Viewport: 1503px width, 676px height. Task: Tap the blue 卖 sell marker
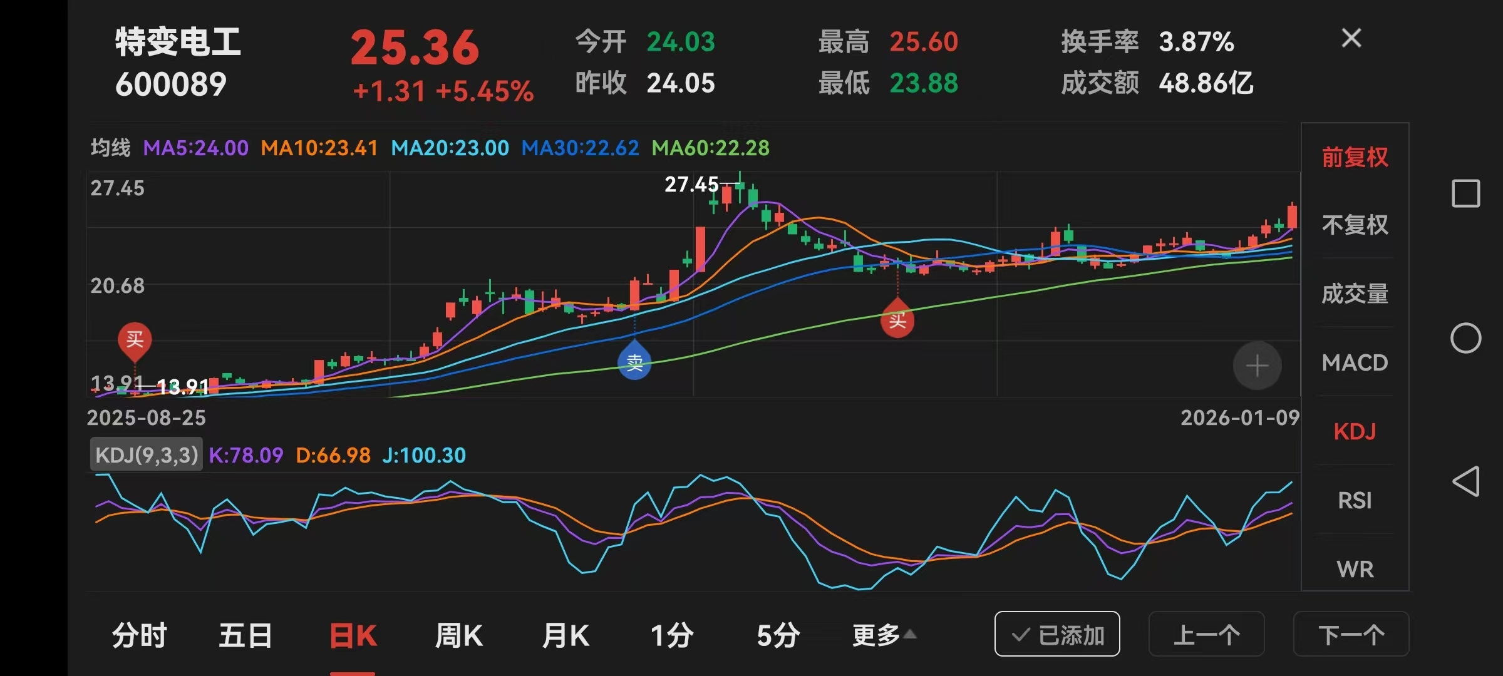pyautogui.click(x=634, y=362)
